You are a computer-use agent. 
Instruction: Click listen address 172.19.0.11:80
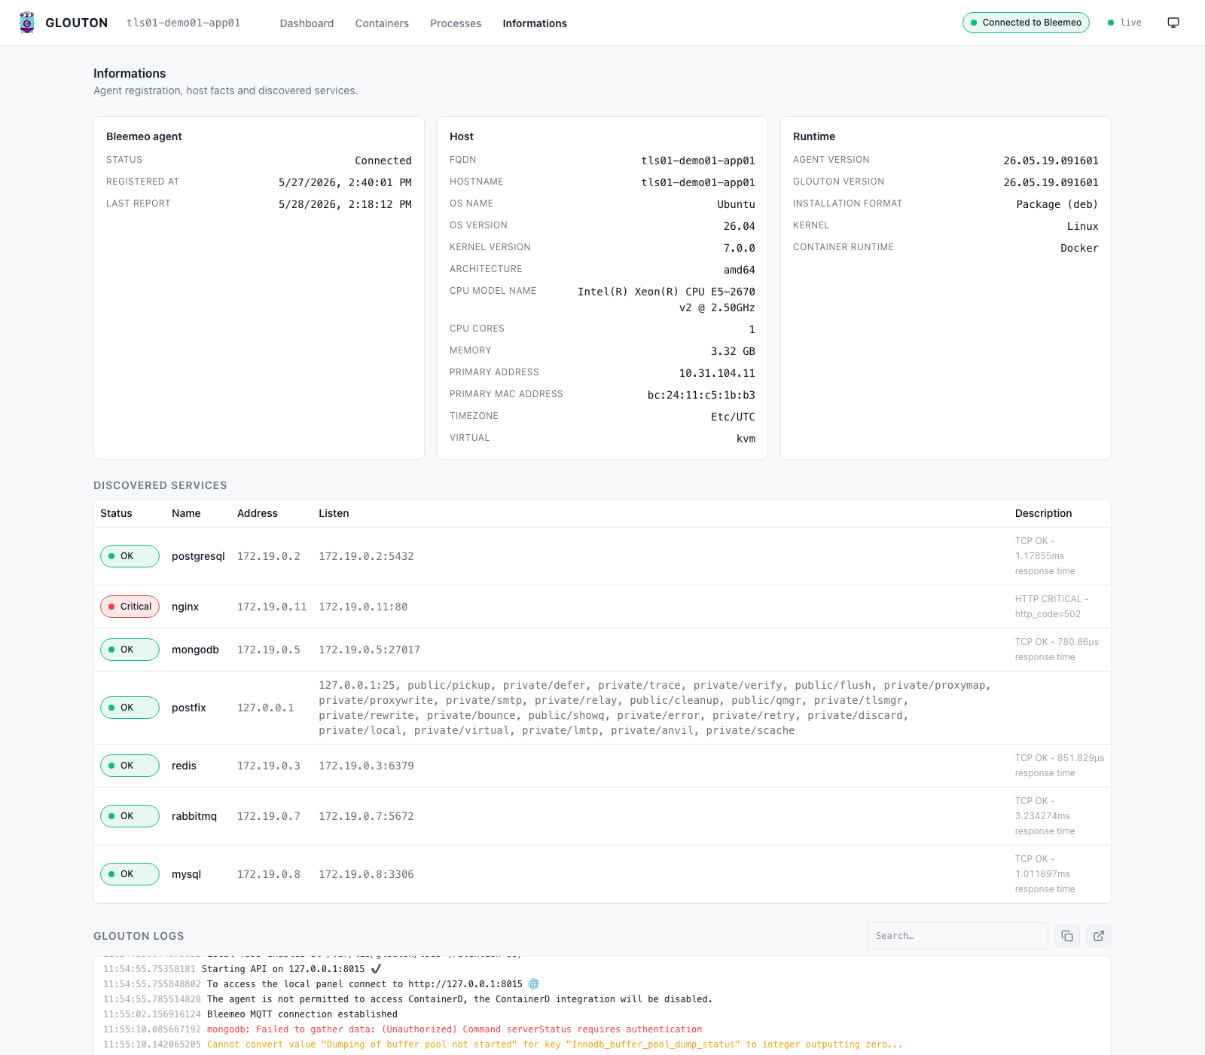[x=363, y=607]
